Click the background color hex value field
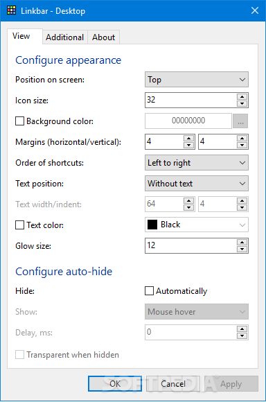266x402 pixels. point(188,121)
